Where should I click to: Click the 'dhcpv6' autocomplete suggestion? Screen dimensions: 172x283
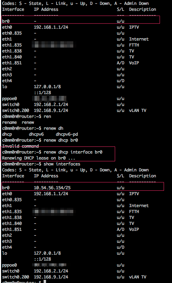point(36,134)
